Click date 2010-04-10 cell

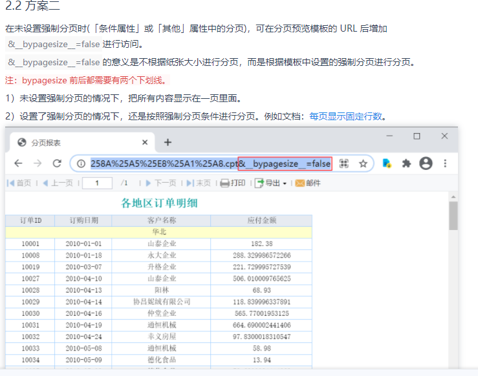click(x=83, y=278)
